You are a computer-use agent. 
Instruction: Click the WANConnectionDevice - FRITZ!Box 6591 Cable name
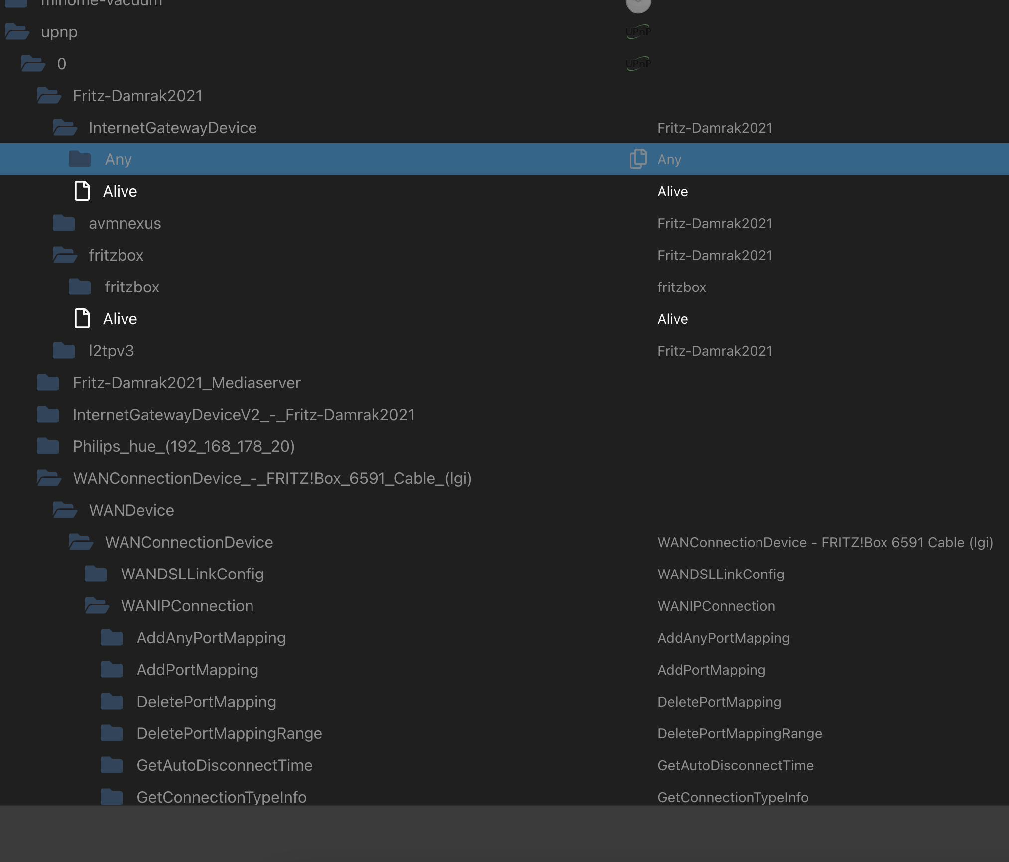coord(825,542)
